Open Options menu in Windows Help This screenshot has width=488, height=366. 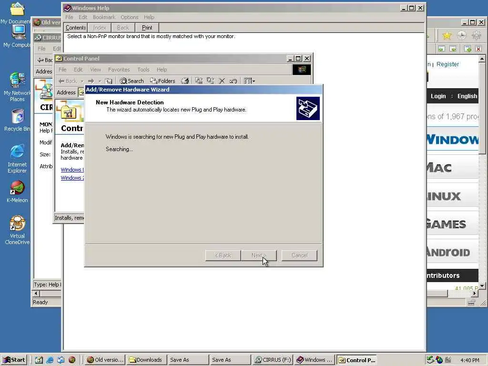130,17
